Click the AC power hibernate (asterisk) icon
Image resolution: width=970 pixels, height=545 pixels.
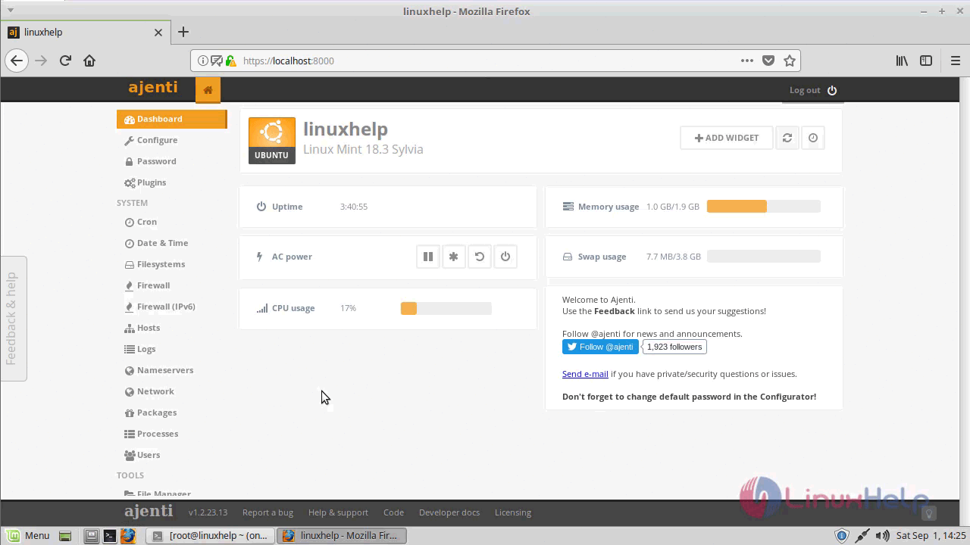(x=454, y=257)
